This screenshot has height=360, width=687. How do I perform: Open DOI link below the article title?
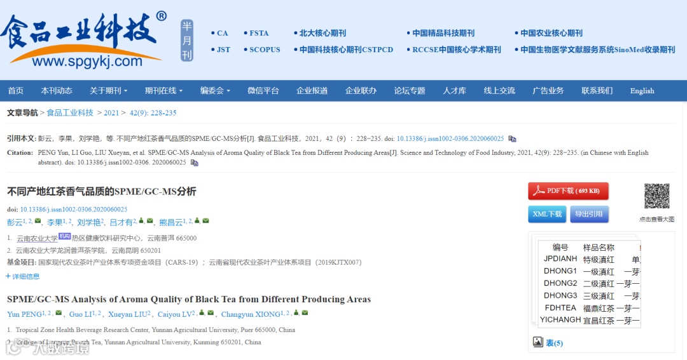point(74,210)
